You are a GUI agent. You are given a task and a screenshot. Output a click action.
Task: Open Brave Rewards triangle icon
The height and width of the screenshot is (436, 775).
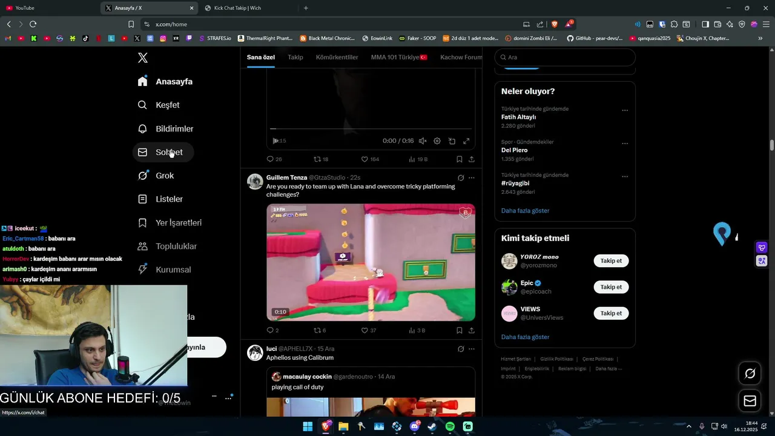pos(569,24)
